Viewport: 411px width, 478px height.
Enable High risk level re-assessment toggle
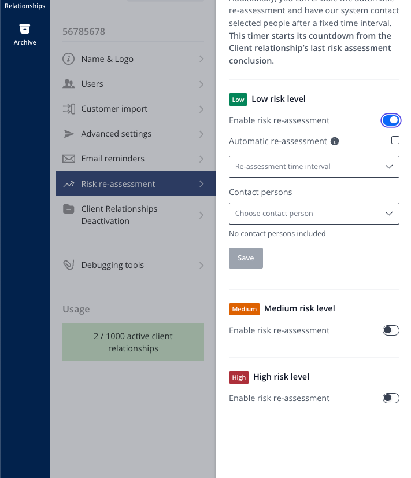pos(391,398)
